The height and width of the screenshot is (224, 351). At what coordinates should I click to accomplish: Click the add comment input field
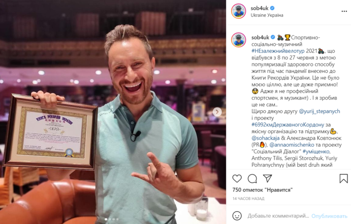(x=278, y=216)
